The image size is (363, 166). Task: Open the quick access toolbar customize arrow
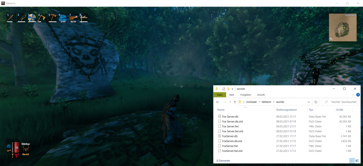[232, 89]
